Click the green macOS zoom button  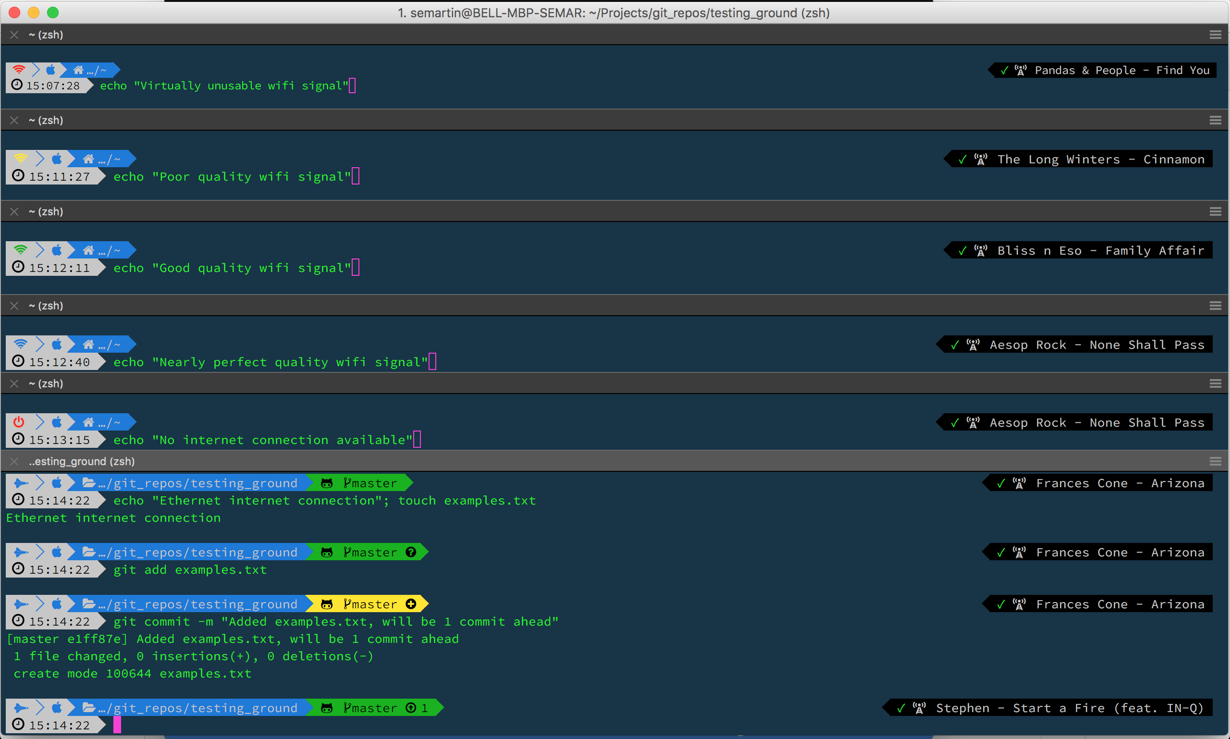click(x=53, y=12)
